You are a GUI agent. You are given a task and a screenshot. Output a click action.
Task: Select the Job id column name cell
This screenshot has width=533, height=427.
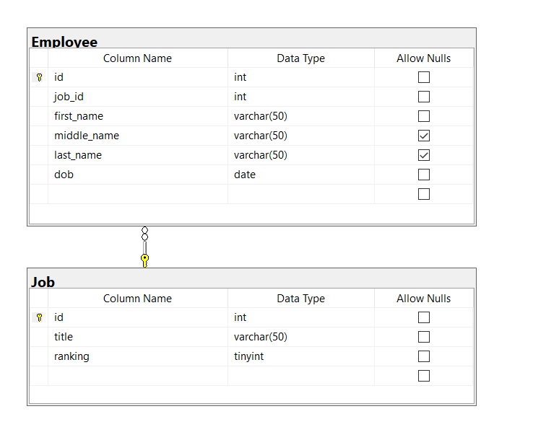[x=138, y=317]
